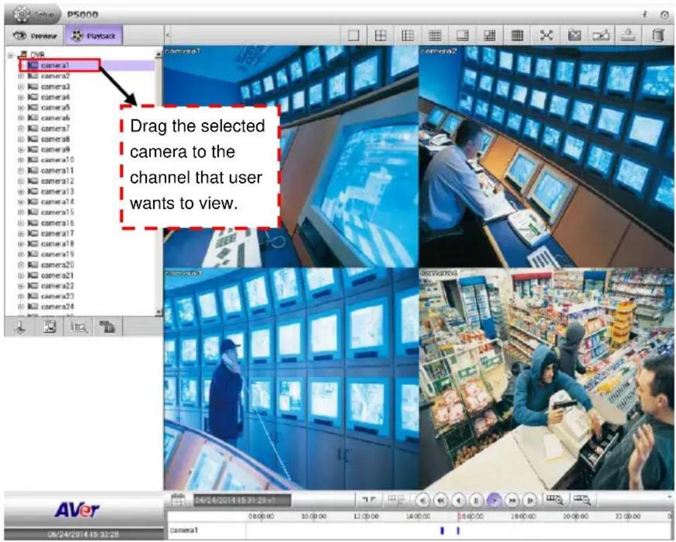Screen dimensions: 676x542
Task: Click the export/output icon in top toolbar
Action: pyautogui.click(x=628, y=35)
